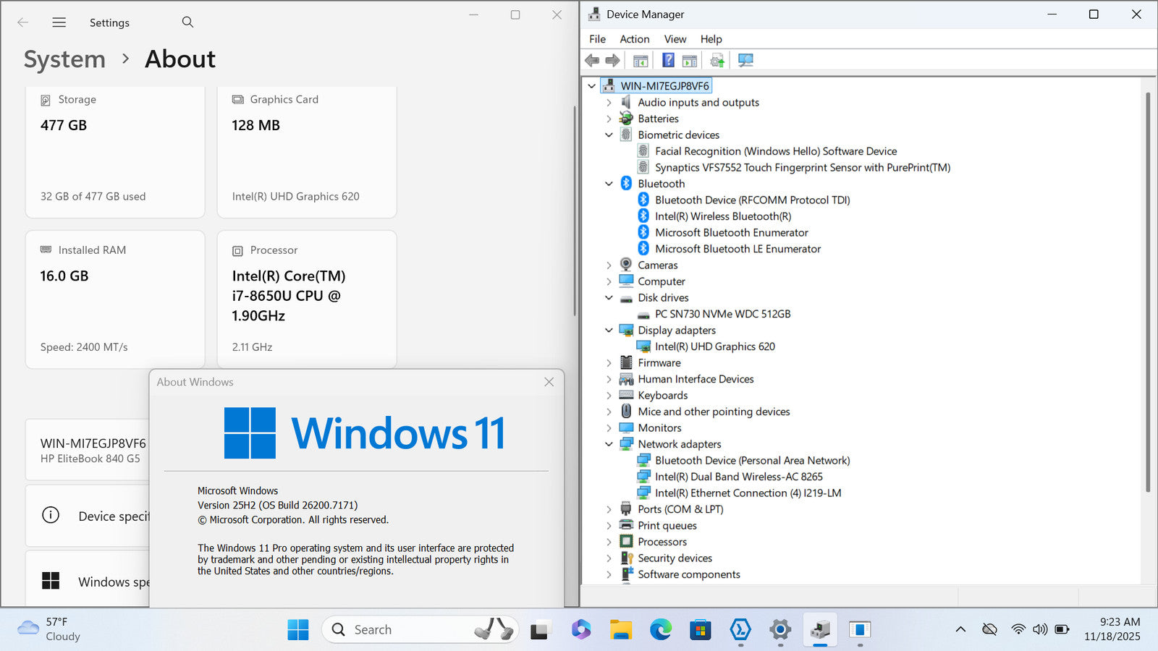Click System breadcrumb link in Settings
This screenshot has width=1158, height=651.
pyautogui.click(x=64, y=59)
